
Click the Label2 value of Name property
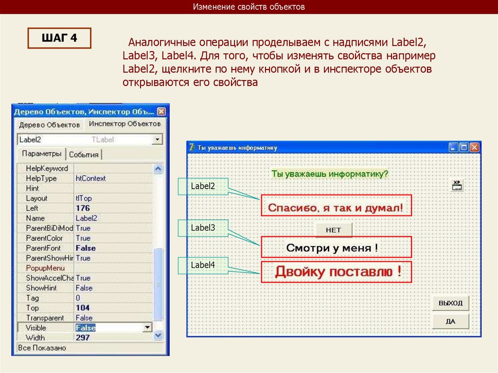pos(87,218)
